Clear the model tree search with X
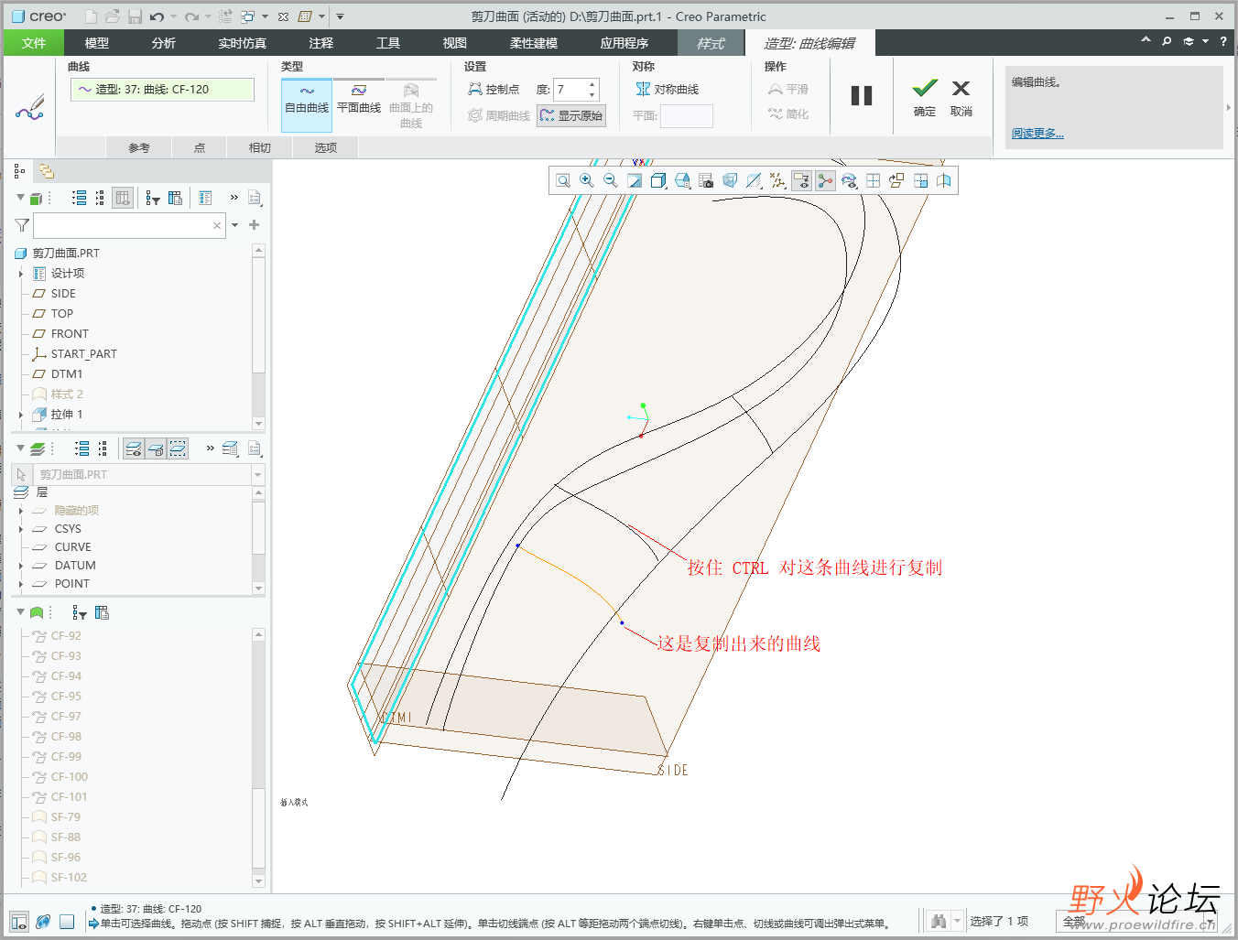 point(217,225)
